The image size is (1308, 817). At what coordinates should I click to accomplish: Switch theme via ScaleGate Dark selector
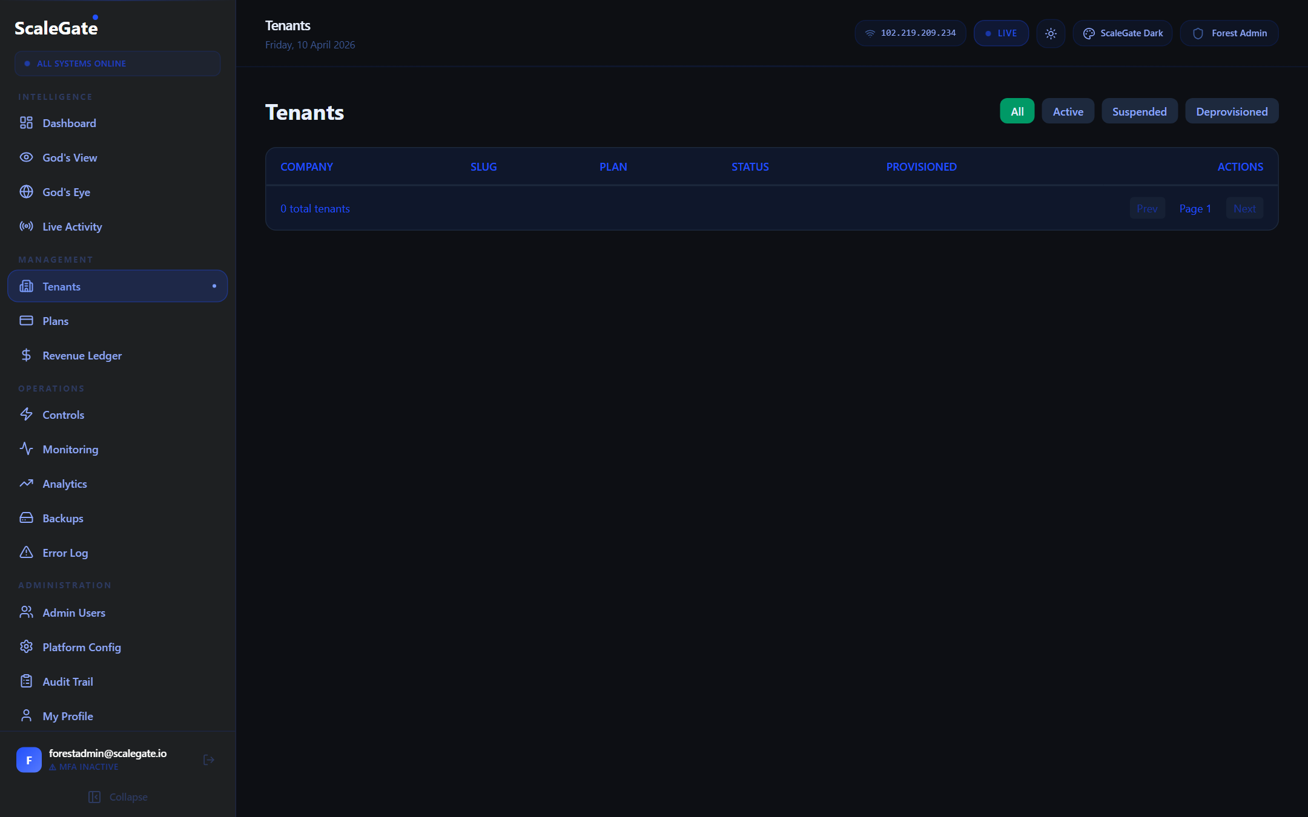pyautogui.click(x=1121, y=33)
